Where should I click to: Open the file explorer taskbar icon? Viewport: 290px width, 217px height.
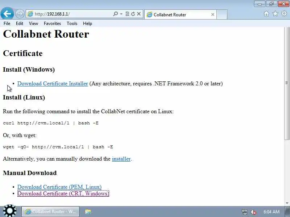pos(88,212)
